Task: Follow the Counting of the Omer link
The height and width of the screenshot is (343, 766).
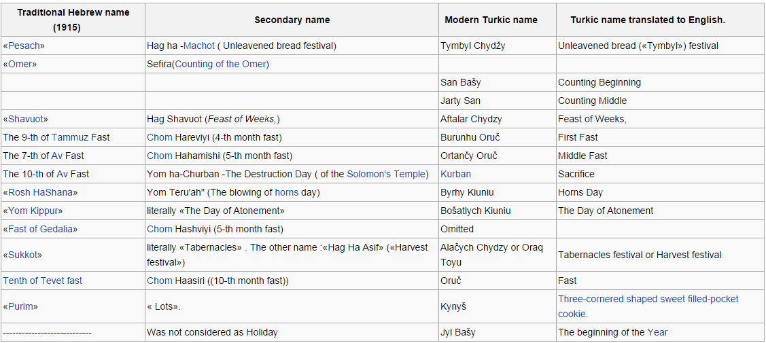Action: click(220, 64)
